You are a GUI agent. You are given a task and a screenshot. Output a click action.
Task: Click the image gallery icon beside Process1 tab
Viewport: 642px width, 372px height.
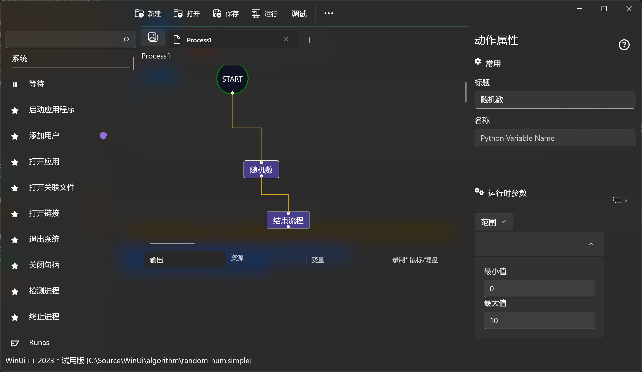coord(153,37)
